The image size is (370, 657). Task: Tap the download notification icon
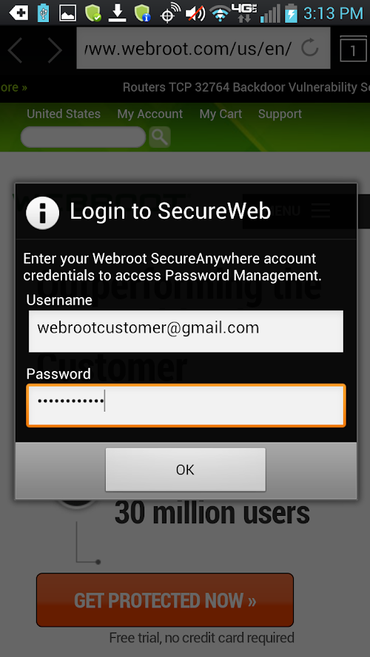[x=117, y=13]
